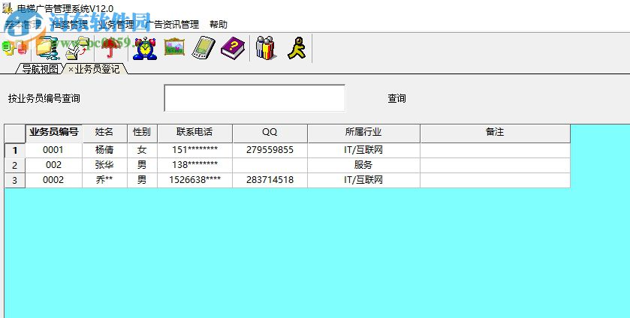Click the compressed folder icon in toolbar
Image resolution: width=630 pixels, height=318 pixels.
coord(47,48)
